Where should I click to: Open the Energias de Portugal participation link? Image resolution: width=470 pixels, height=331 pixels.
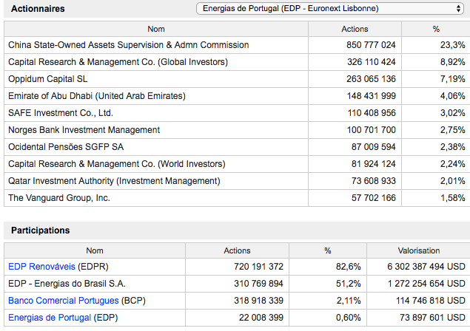[x=50, y=318]
